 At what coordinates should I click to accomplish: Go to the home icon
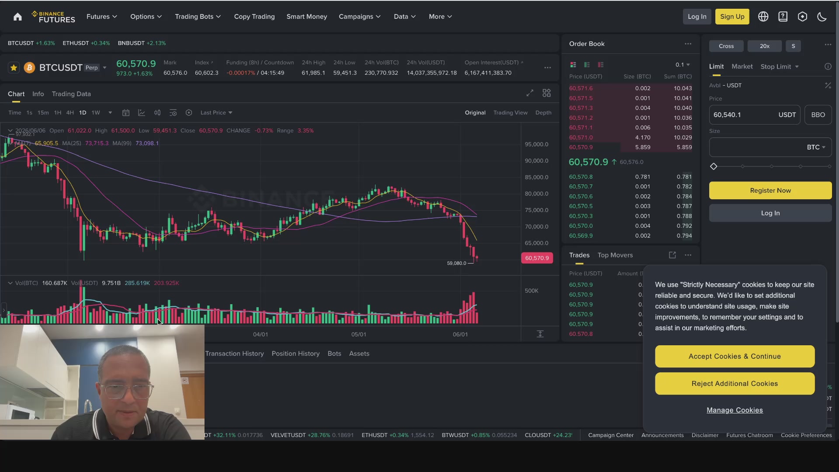(17, 17)
